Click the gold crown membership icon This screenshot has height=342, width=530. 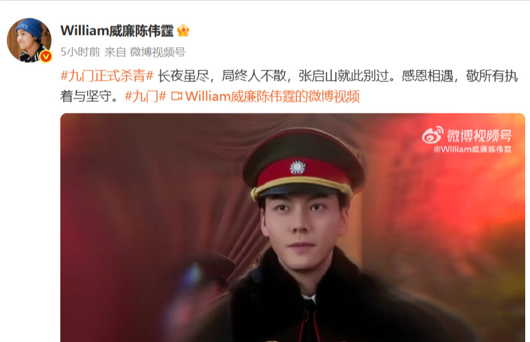tap(183, 31)
